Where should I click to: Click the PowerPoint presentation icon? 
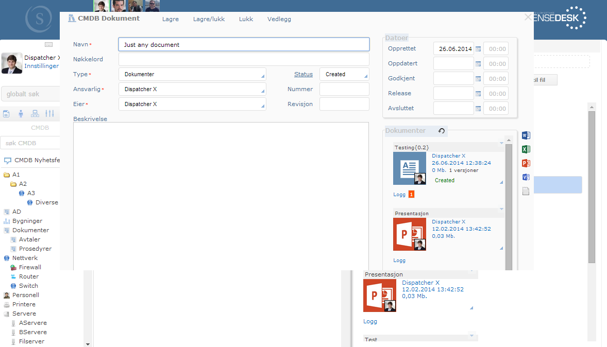(526, 164)
